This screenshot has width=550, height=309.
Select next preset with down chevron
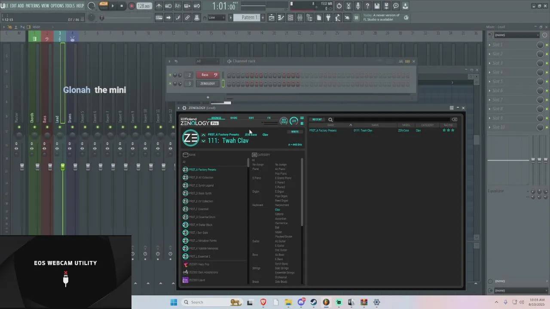[x=203, y=141]
